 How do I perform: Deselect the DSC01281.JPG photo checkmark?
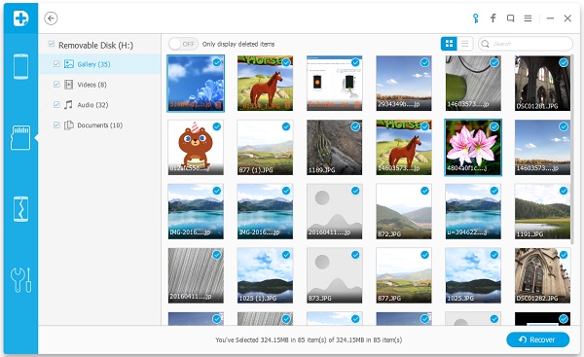(564, 62)
